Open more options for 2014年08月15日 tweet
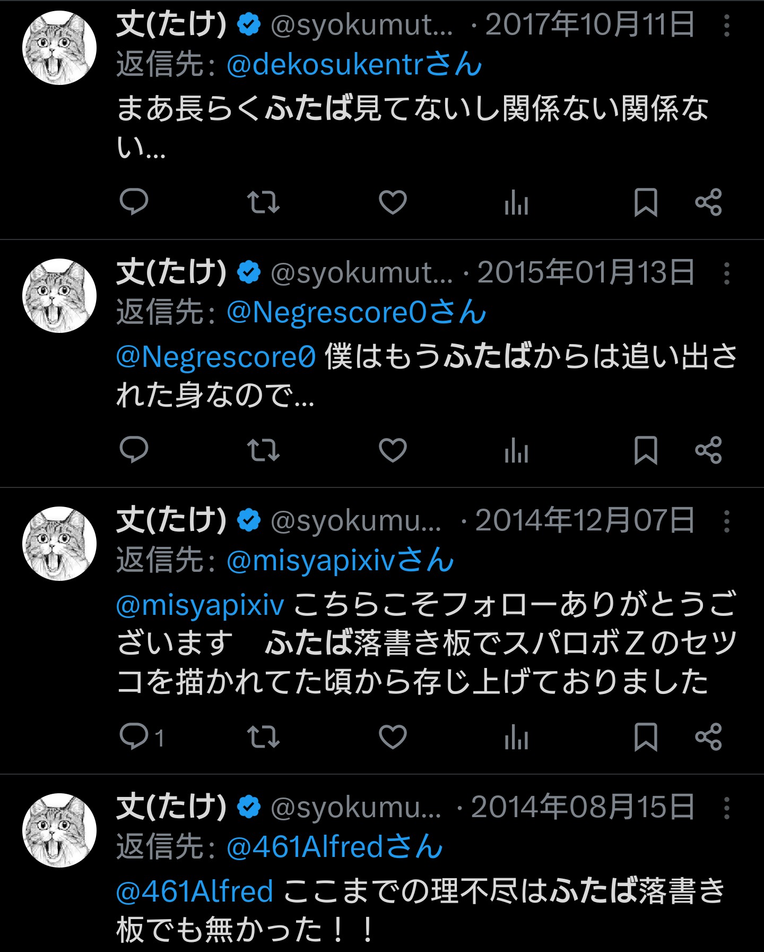This screenshot has height=952, width=764. coord(726,808)
